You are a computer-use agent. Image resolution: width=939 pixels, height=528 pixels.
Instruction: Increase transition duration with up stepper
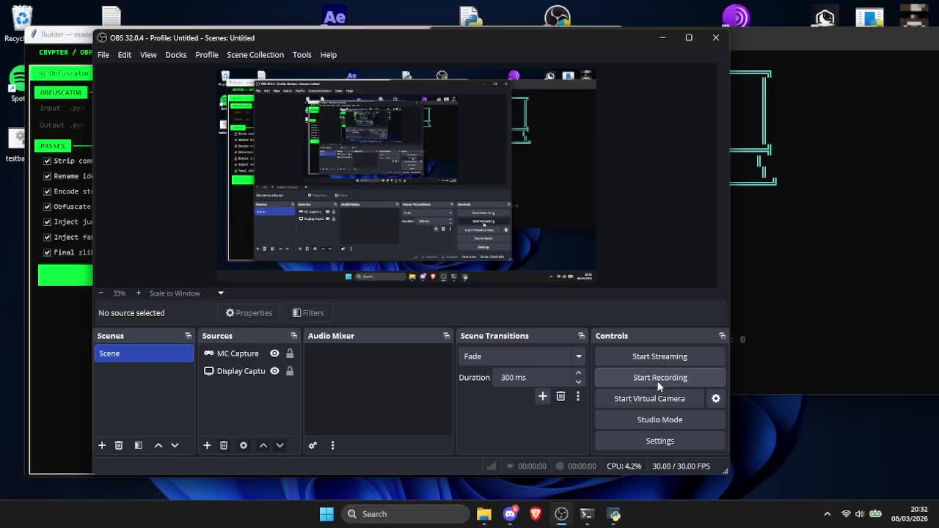coord(578,373)
